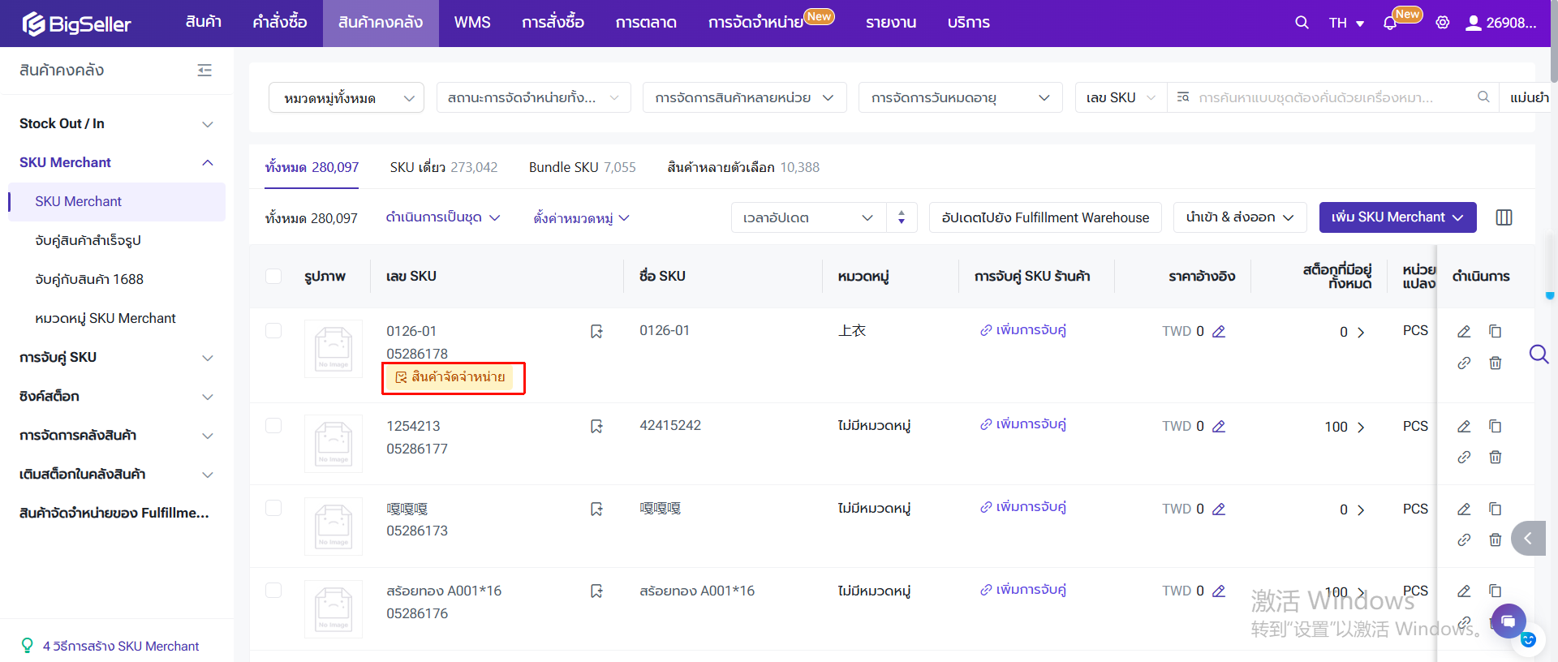Copy SKU 嘎嘎嘎 with the duplicate icon
This screenshot has height=662, width=1558.
(x=1495, y=509)
